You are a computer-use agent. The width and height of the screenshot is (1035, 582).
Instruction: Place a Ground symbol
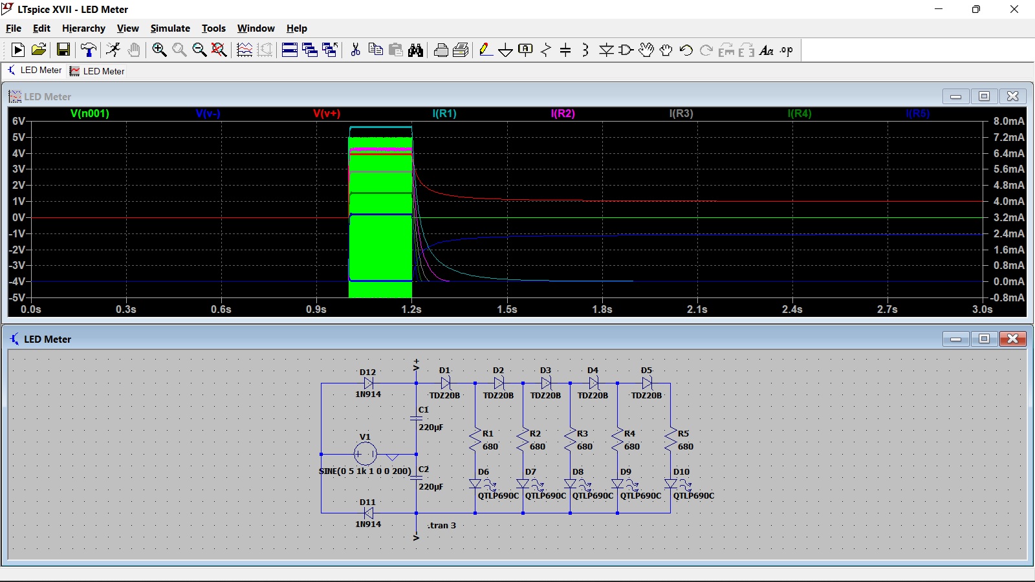click(506, 50)
